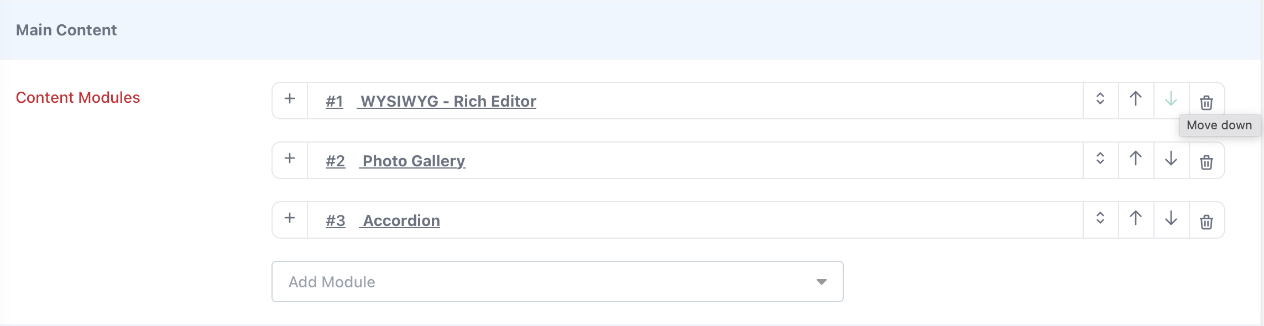1264x326 pixels.
Task: Move Accordion module up
Action: pyautogui.click(x=1136, y=219)
